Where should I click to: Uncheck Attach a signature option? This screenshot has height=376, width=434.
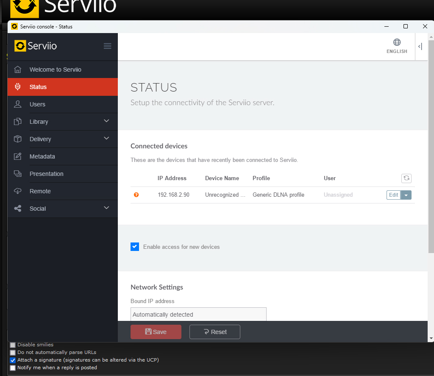(13, 360)
